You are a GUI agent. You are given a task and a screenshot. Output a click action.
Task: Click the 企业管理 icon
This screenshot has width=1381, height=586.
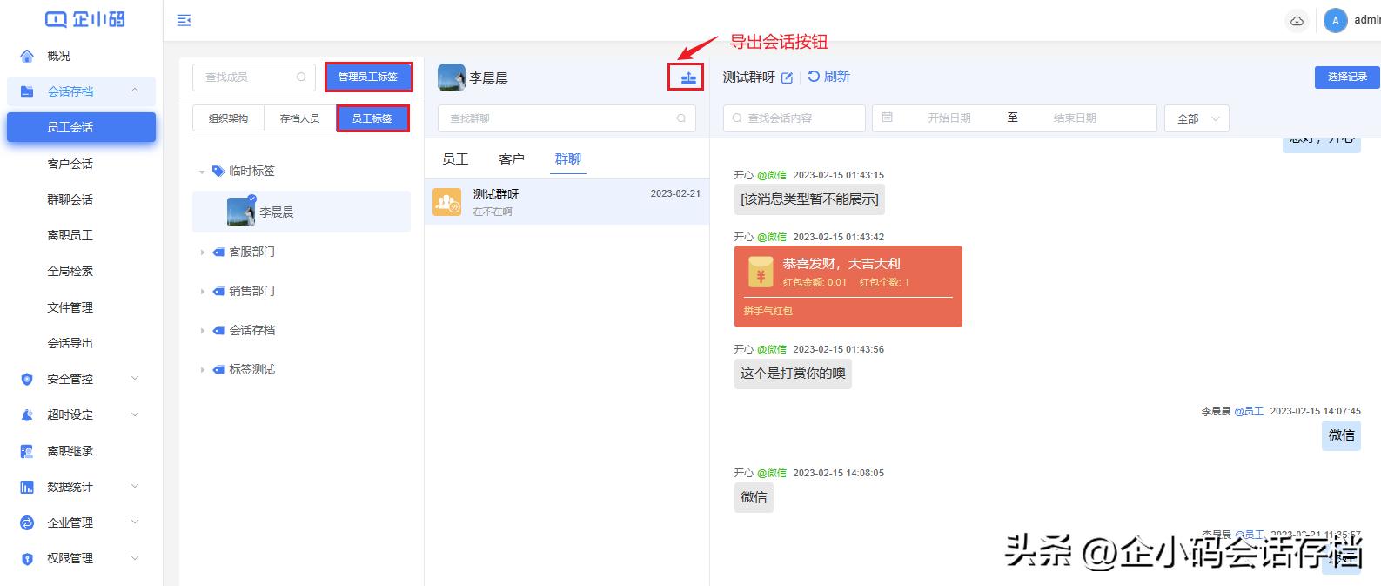27,522
